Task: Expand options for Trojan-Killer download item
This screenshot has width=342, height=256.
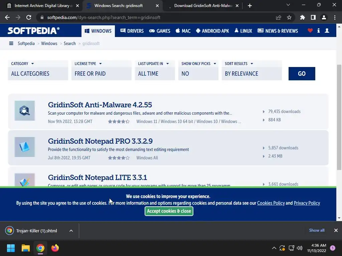Action: [71, 231]
